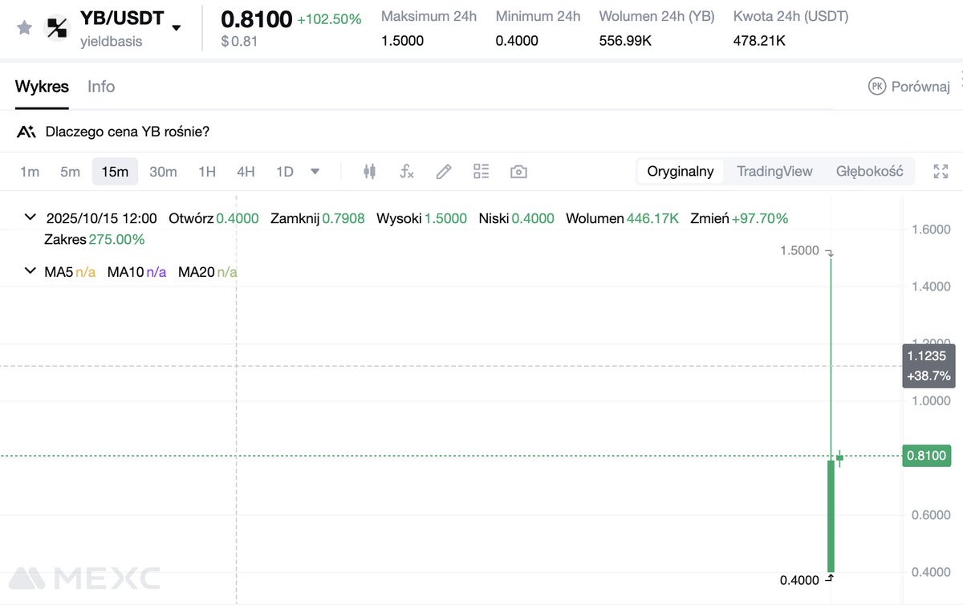Click the 1.5000 high price marker
This screenshot has width=963, height=605.
click(799, 251)
